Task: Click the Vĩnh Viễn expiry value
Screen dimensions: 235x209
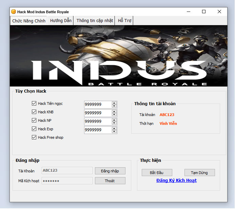Action: coord(168,123)
